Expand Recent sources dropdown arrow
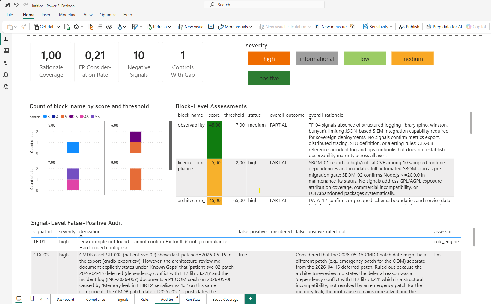 124,27
